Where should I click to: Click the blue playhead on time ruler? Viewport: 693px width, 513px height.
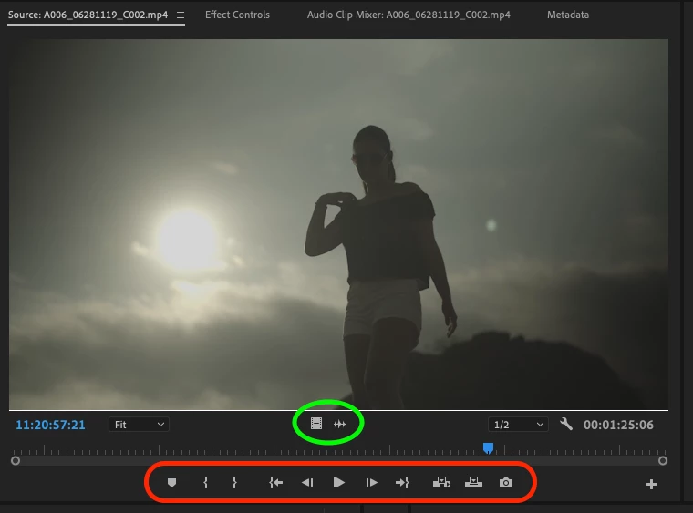click(488, 448)
